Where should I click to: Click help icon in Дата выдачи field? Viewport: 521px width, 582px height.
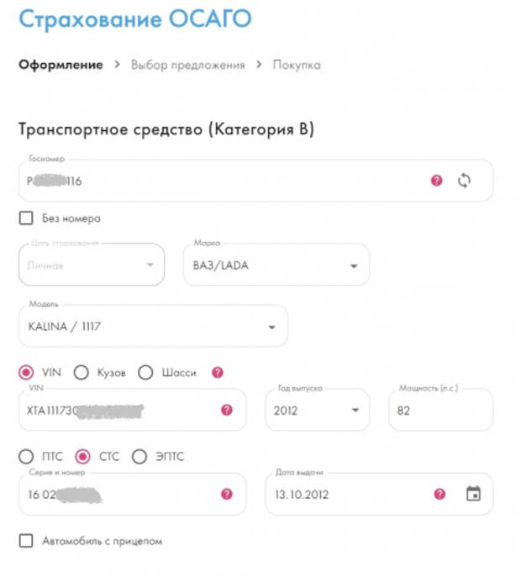point(439,494)
